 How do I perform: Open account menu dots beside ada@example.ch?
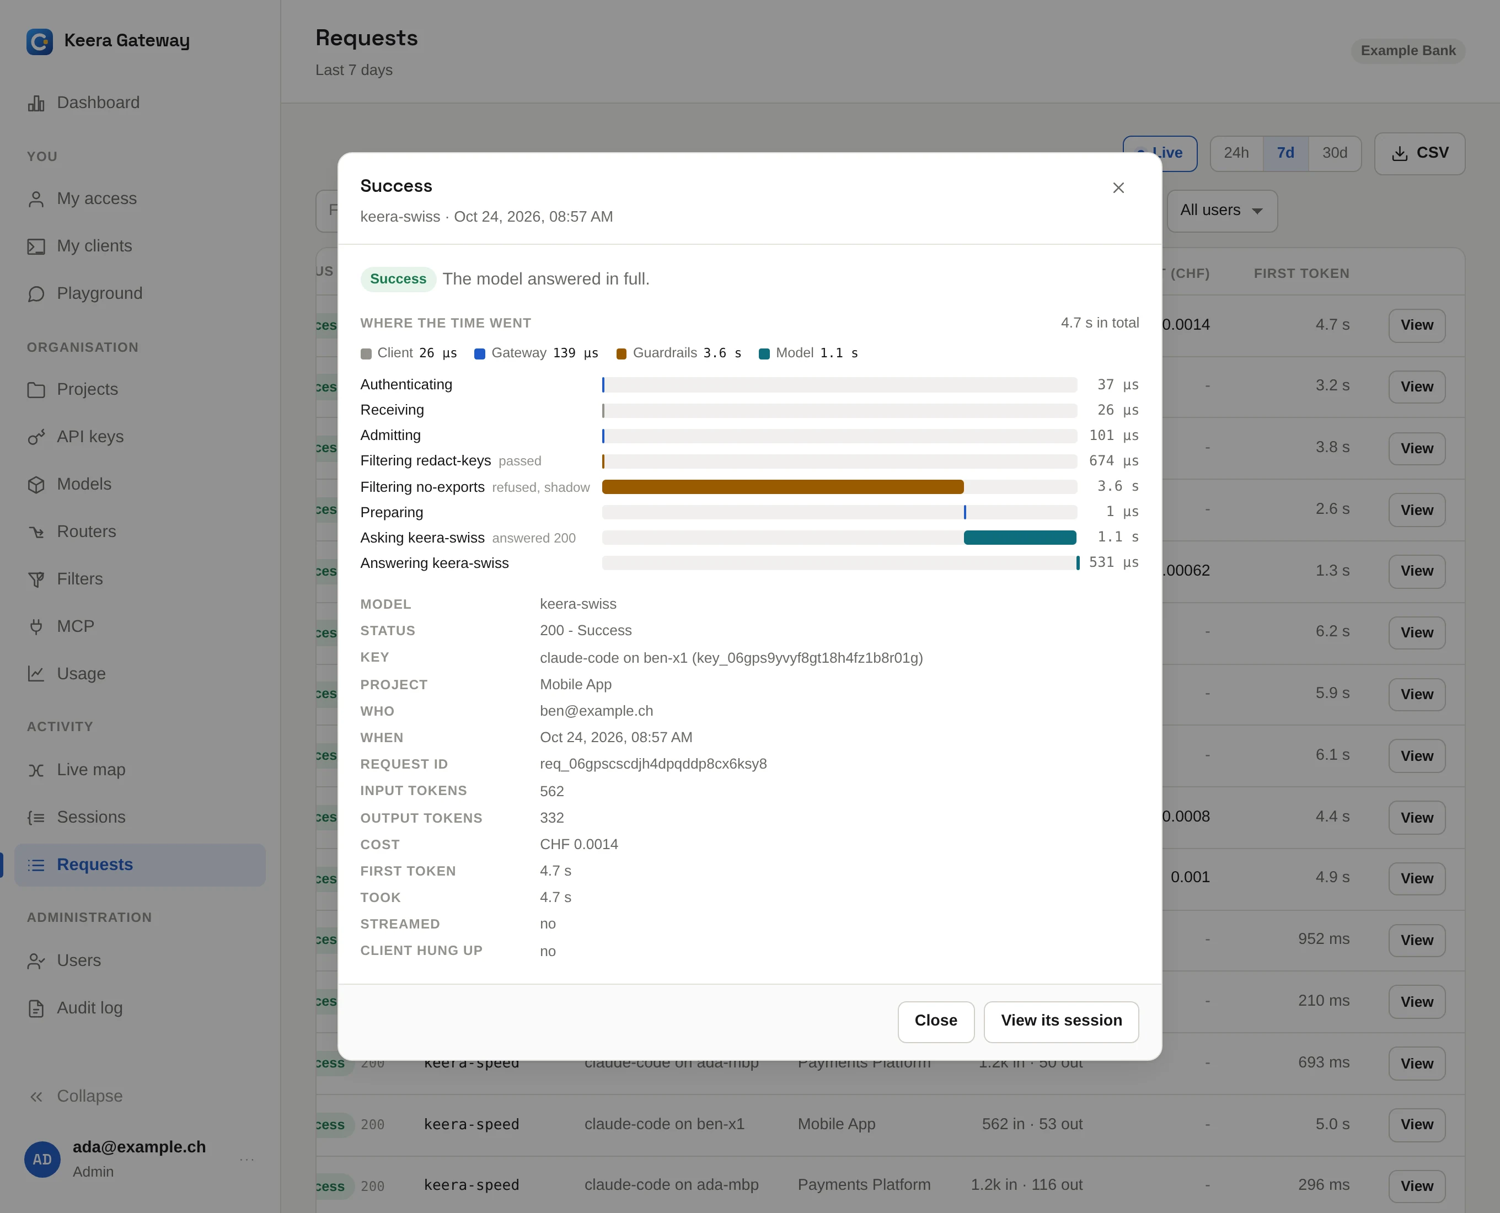click(x=247, y=1159)
